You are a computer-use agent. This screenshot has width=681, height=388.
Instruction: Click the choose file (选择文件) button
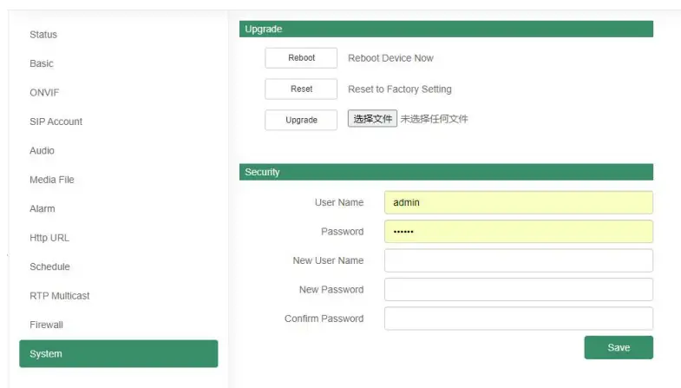coord(373,119)
